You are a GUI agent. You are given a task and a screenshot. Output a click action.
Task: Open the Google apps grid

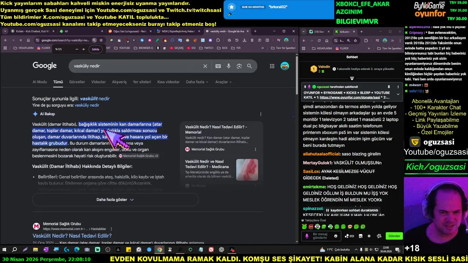(272, 66)
